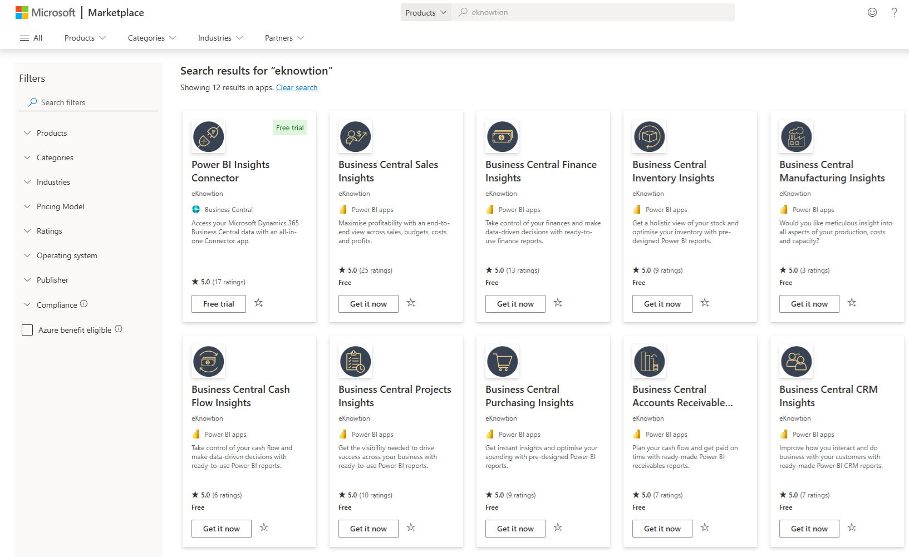Click the Clear search link

[297, 87]
